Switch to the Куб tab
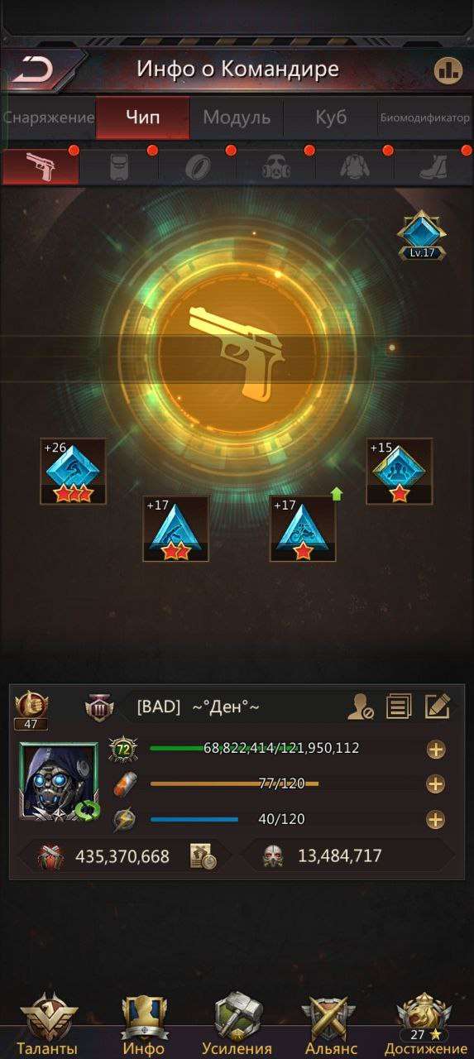This screenshot has height=1059, width=474. click(x=331, y=117)
